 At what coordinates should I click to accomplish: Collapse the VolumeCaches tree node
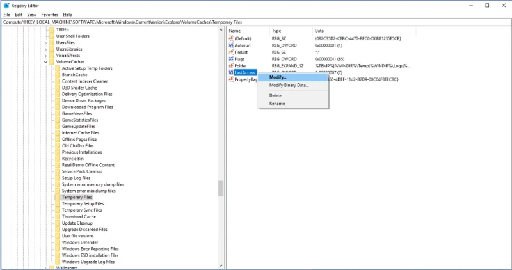[x=45, y=62]
